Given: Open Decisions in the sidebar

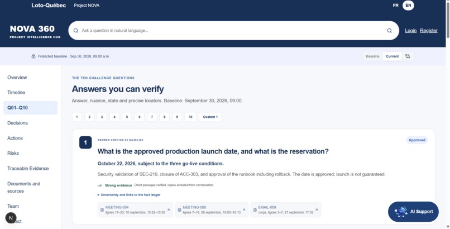Looking at the screenshot, I should pos(30,123).
